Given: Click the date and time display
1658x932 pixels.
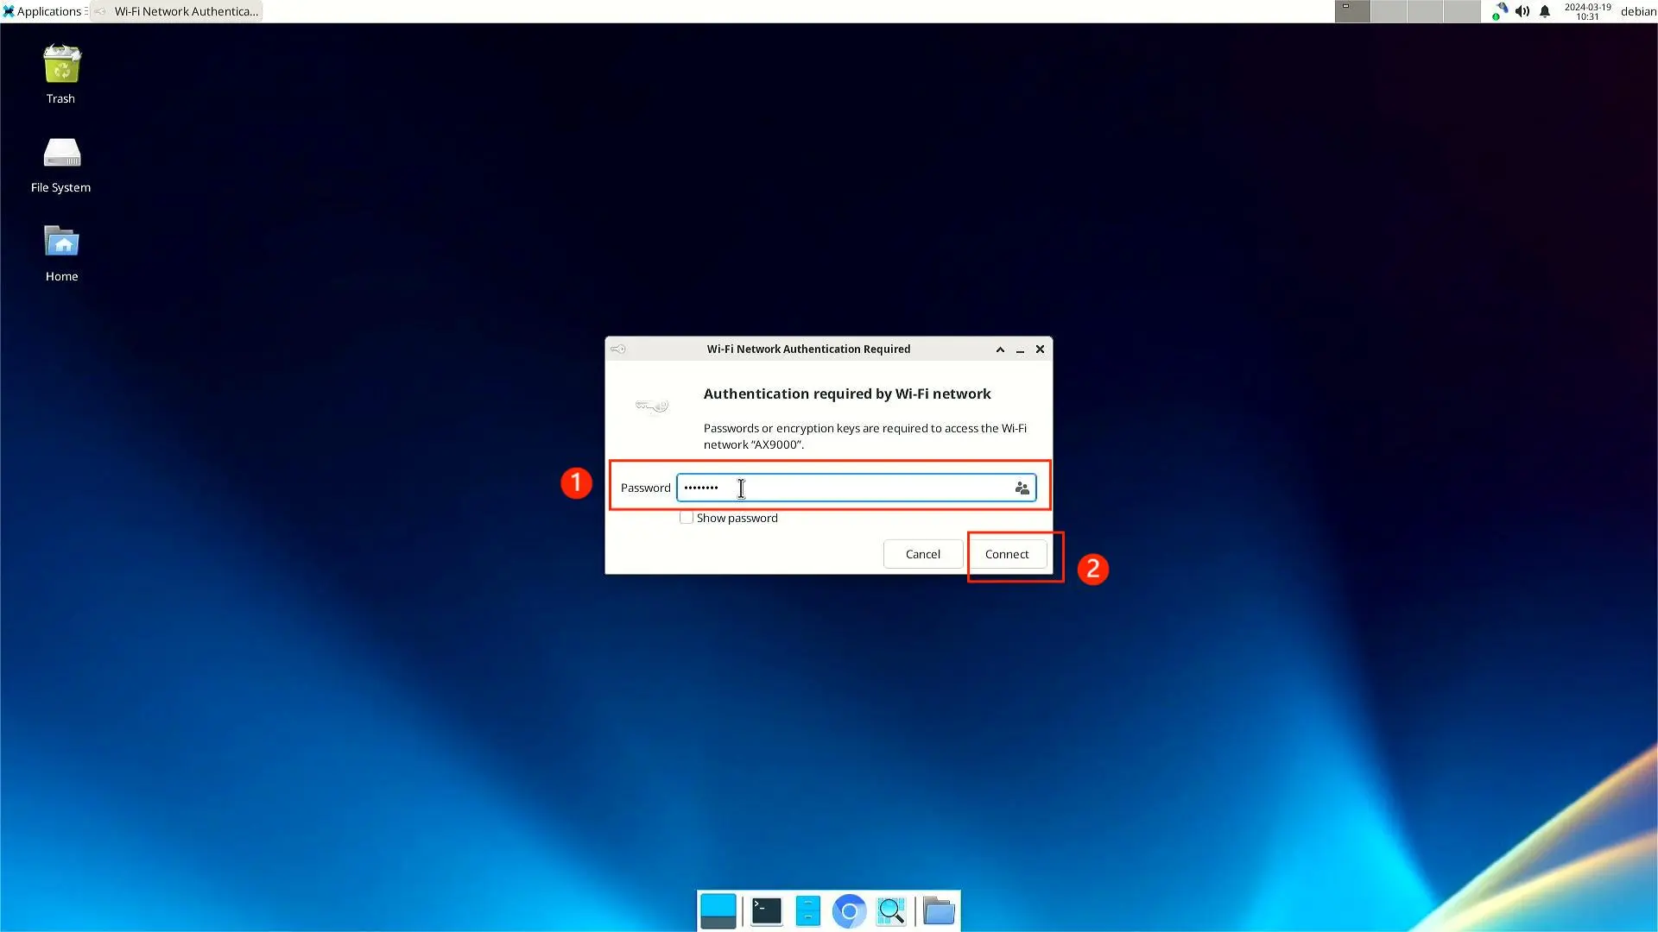Looking at the screenshot, I should click(1586, 11).
